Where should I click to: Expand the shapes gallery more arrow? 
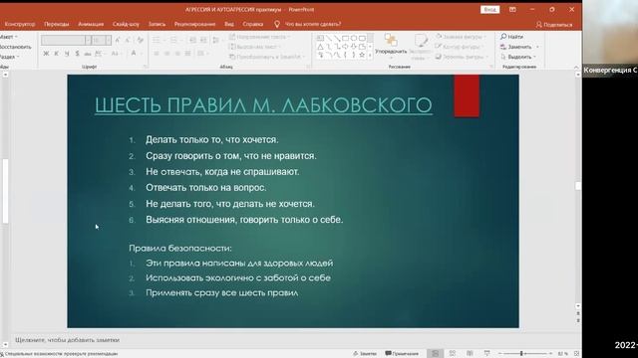coord(370,56)
